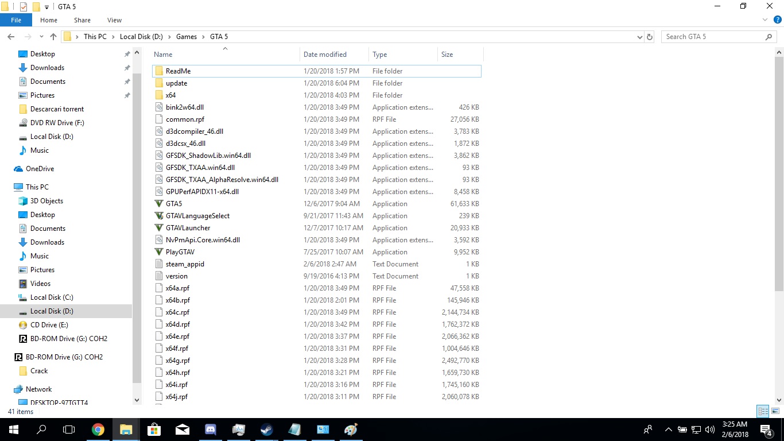Open Google Chrome from the taskbar
Viewport: 784px width, 441px height.
point(98,430)
